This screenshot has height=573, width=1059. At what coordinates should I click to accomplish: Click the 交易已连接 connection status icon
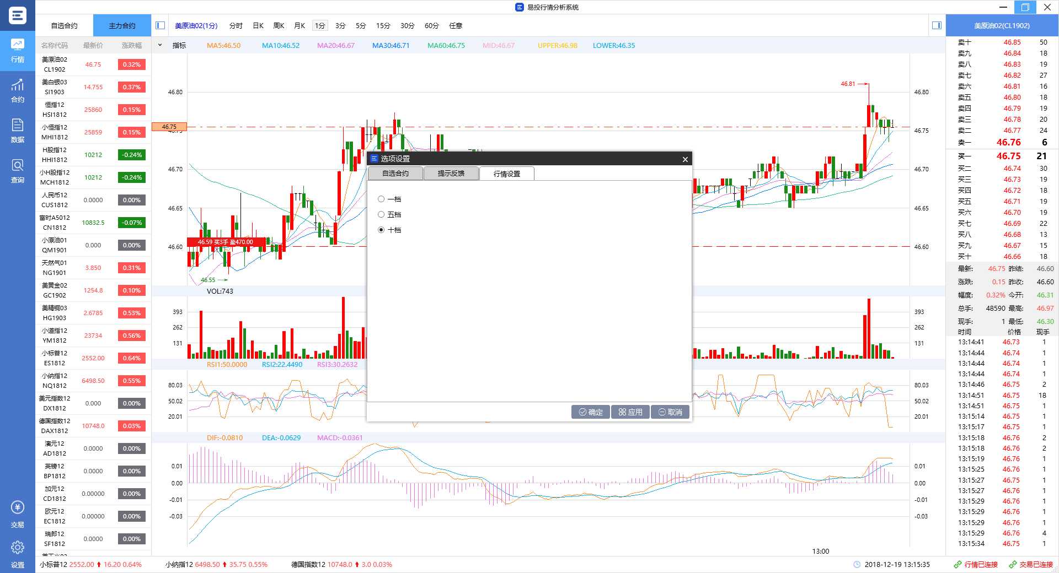point(1013,565)
